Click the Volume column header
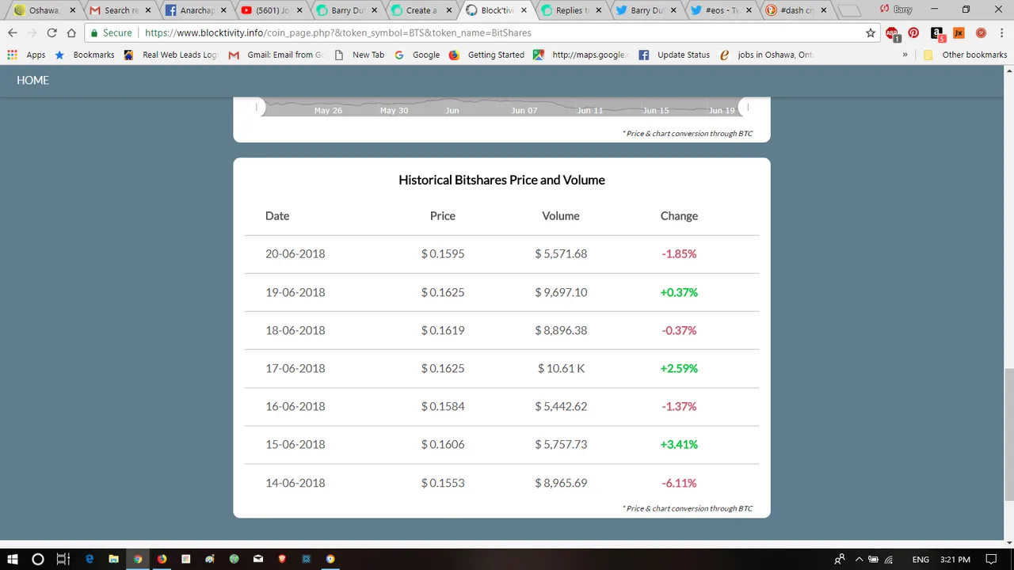The image size is (1014, 570). coord(561,216)
